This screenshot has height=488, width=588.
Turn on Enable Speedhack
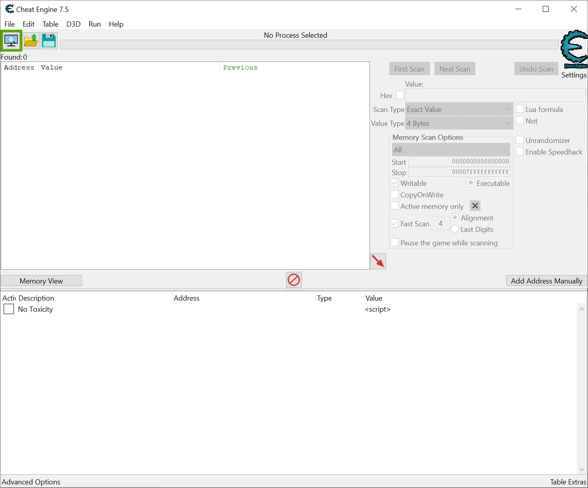coord(520,151)
